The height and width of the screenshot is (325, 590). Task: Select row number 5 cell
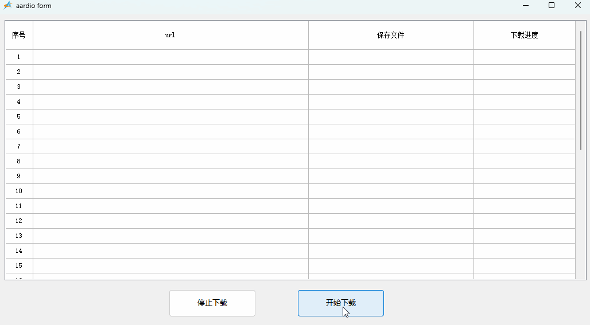(x=19, y=116)
